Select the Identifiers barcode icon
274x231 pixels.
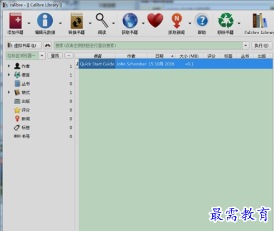(x=17, y=136)
